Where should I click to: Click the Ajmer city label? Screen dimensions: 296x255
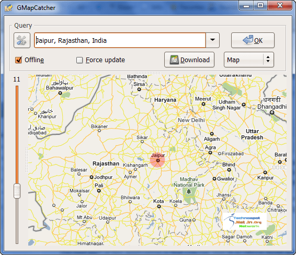(x=130, y=177)
